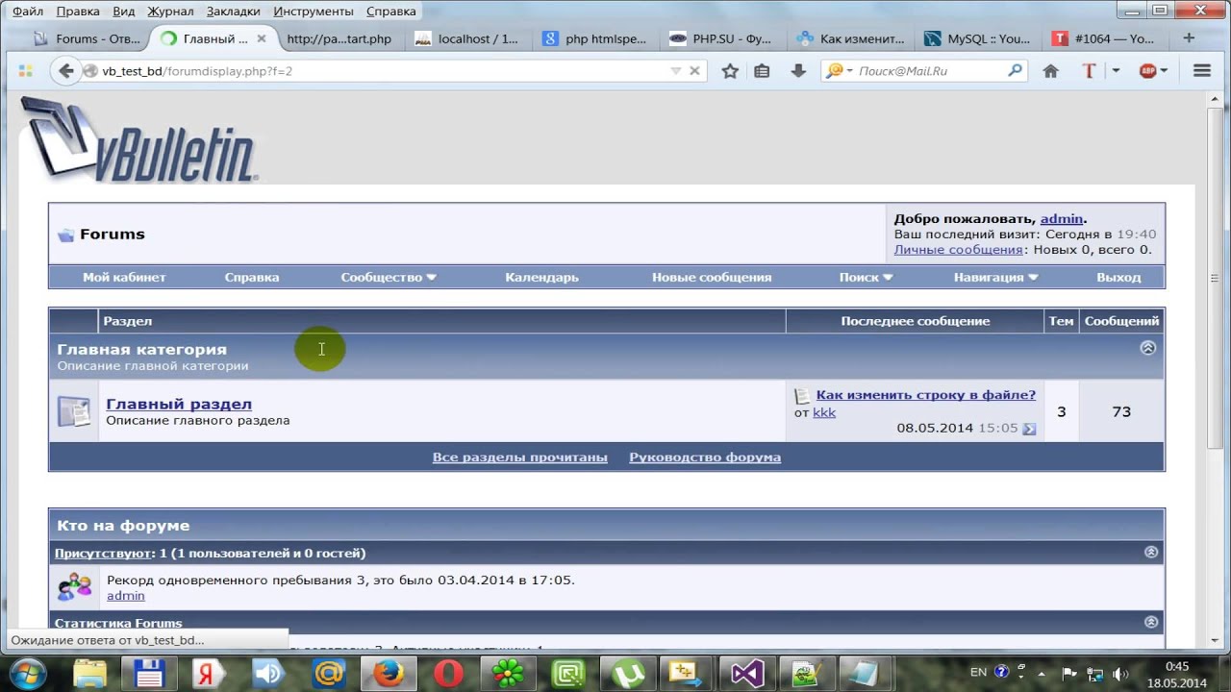This screenshot has height=692, width=1231.
Task: Open Календарь in the navbar
Action: tap(541, 277)
